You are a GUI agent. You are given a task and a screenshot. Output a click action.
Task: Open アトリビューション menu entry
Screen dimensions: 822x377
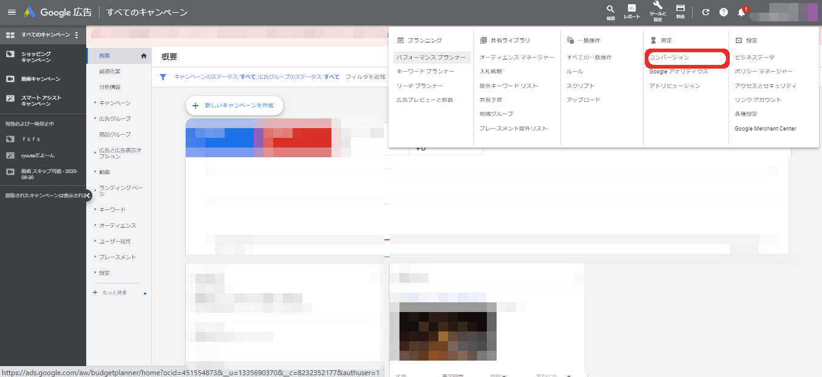click(675, 86)
